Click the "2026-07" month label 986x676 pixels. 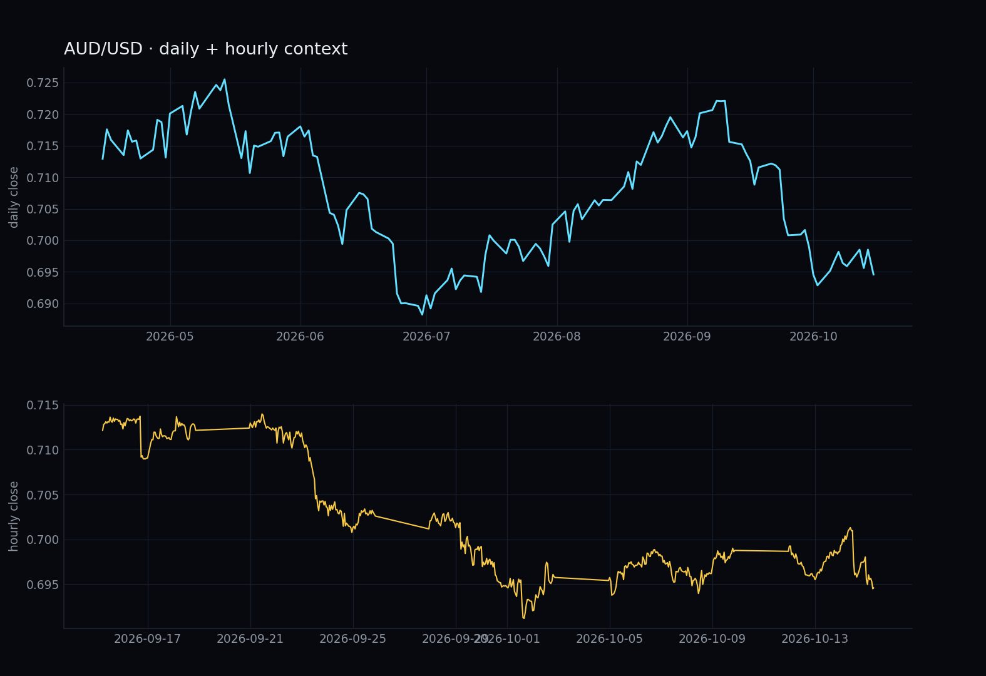[x=426, y=337]
